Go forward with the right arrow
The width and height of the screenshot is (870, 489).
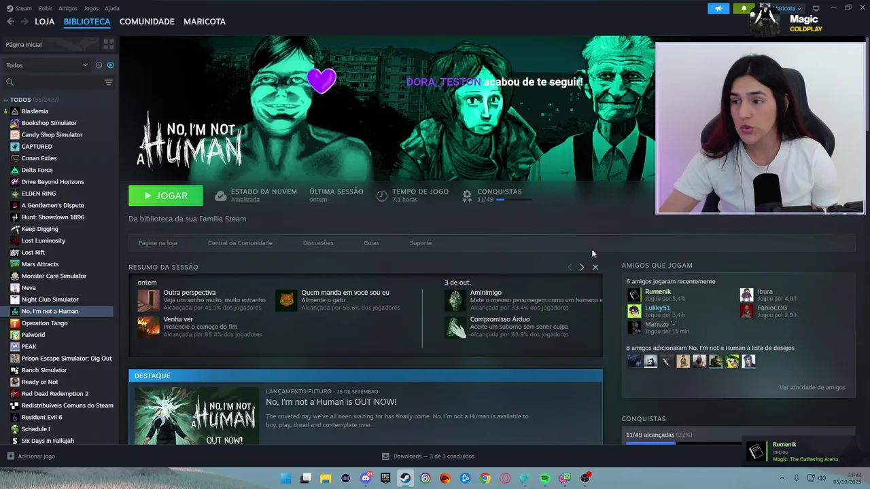tap(24, 22)
